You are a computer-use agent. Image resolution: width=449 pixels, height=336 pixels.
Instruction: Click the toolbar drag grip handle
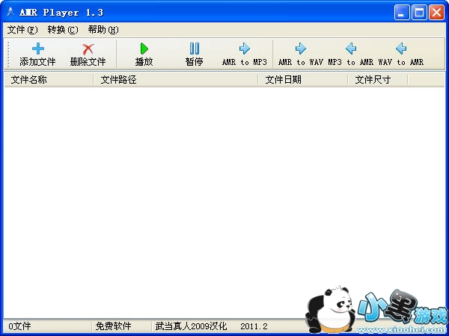[8, 55]
